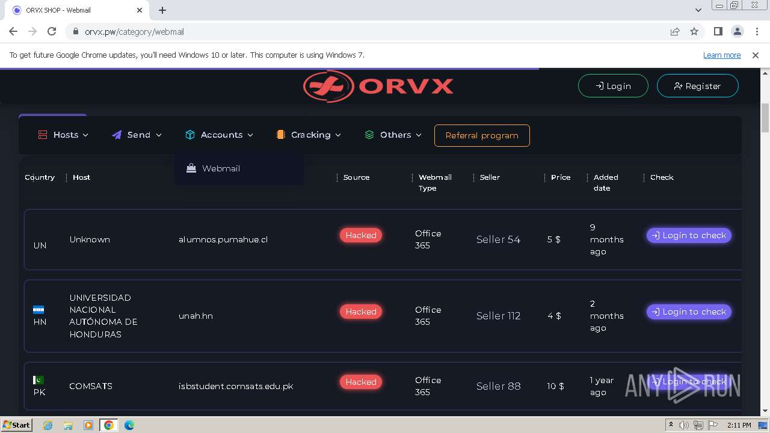Close the ORVX SHOP browser tab

140,10
